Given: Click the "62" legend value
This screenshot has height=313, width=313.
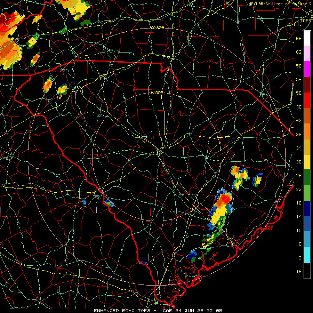Looking at the screenshot, I should click(299, 52).
